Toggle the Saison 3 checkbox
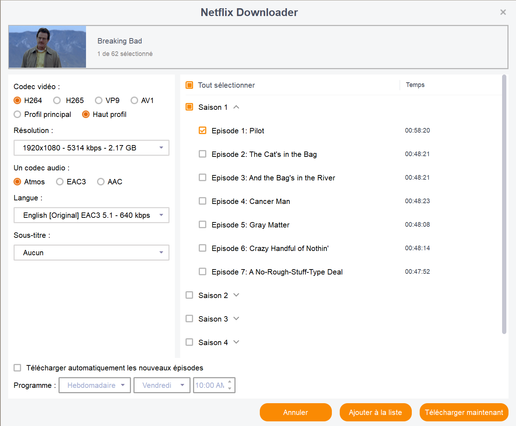The image size is (516, 426). pyautogui.click(x=189, y=319)
